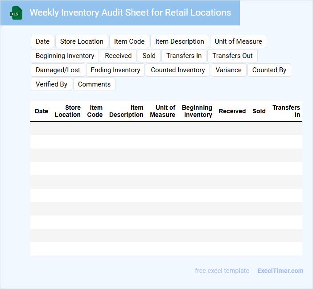The height and width of the screenshot is (289, 313).
Task: Click the Damaged/Lost tag
Action: point(58,70)
